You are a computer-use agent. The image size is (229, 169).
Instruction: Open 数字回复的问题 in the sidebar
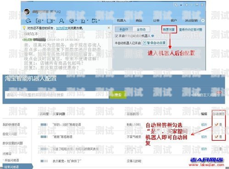pyautogui.click(x=13, y=143)
